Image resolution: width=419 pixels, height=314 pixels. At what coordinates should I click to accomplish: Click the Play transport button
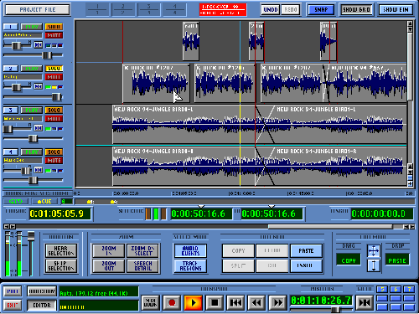(193, 302)
